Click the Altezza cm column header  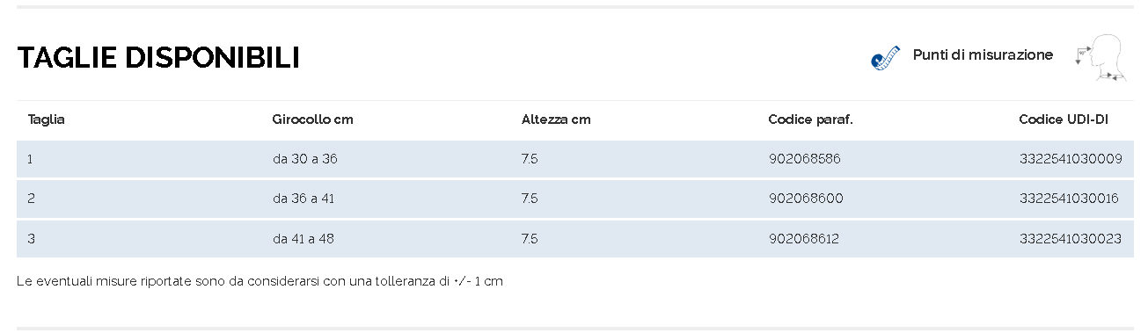click(x=556, y=119)
